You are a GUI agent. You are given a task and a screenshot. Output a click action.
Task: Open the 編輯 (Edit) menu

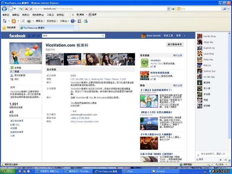[16, 15]
